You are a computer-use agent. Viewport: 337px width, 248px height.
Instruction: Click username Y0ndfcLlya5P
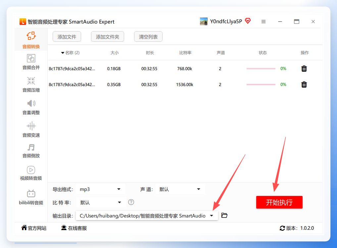pyautogui.click(x=226, y=21)
